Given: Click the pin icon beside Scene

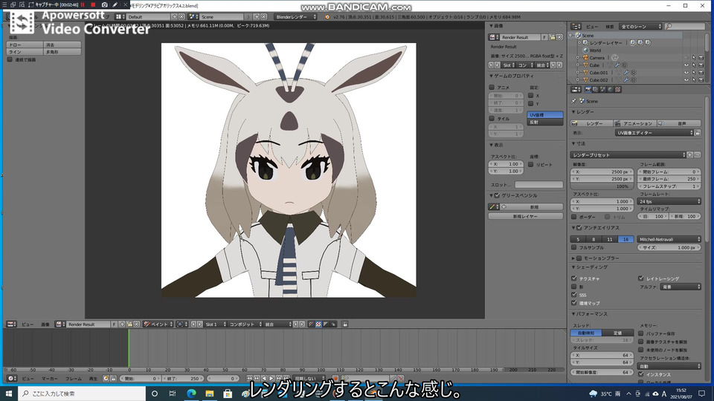Looking at the screenshot, I should tap(573, 101).
